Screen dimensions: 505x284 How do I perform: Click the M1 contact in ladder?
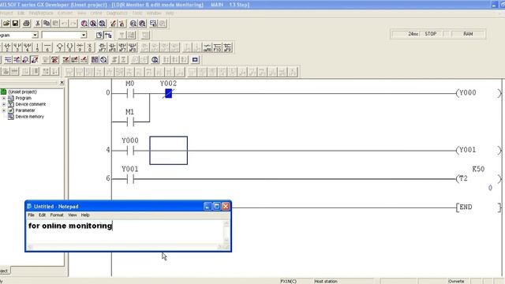pyautogui.click(x=130, y=121)
